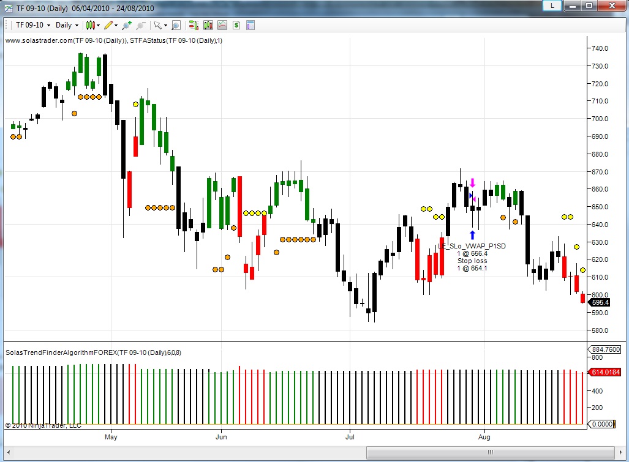
Task: Click the 'Stop loss' trade text
Action: [x=472, y=261]
